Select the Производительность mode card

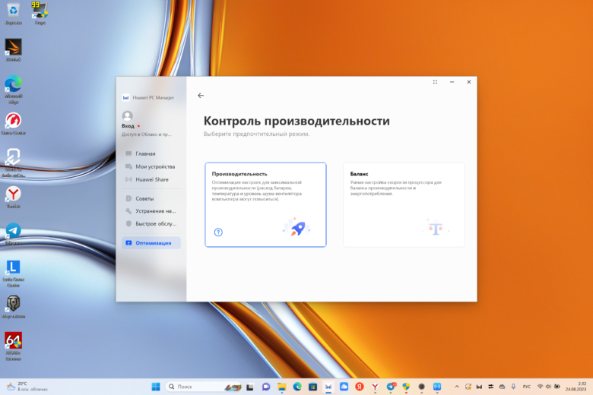265,204
